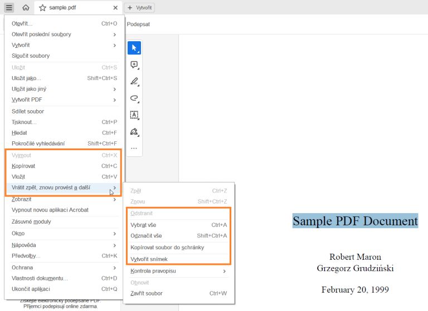This screenshot has width=428, height=311.
Task: Star the sample.pdf tab
Action: click(x=42, y=8)
